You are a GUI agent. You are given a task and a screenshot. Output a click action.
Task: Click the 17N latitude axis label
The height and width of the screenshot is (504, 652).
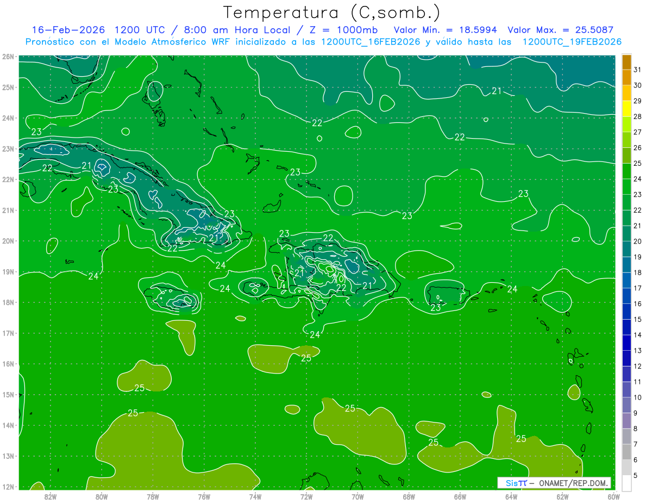click(8, 333)
